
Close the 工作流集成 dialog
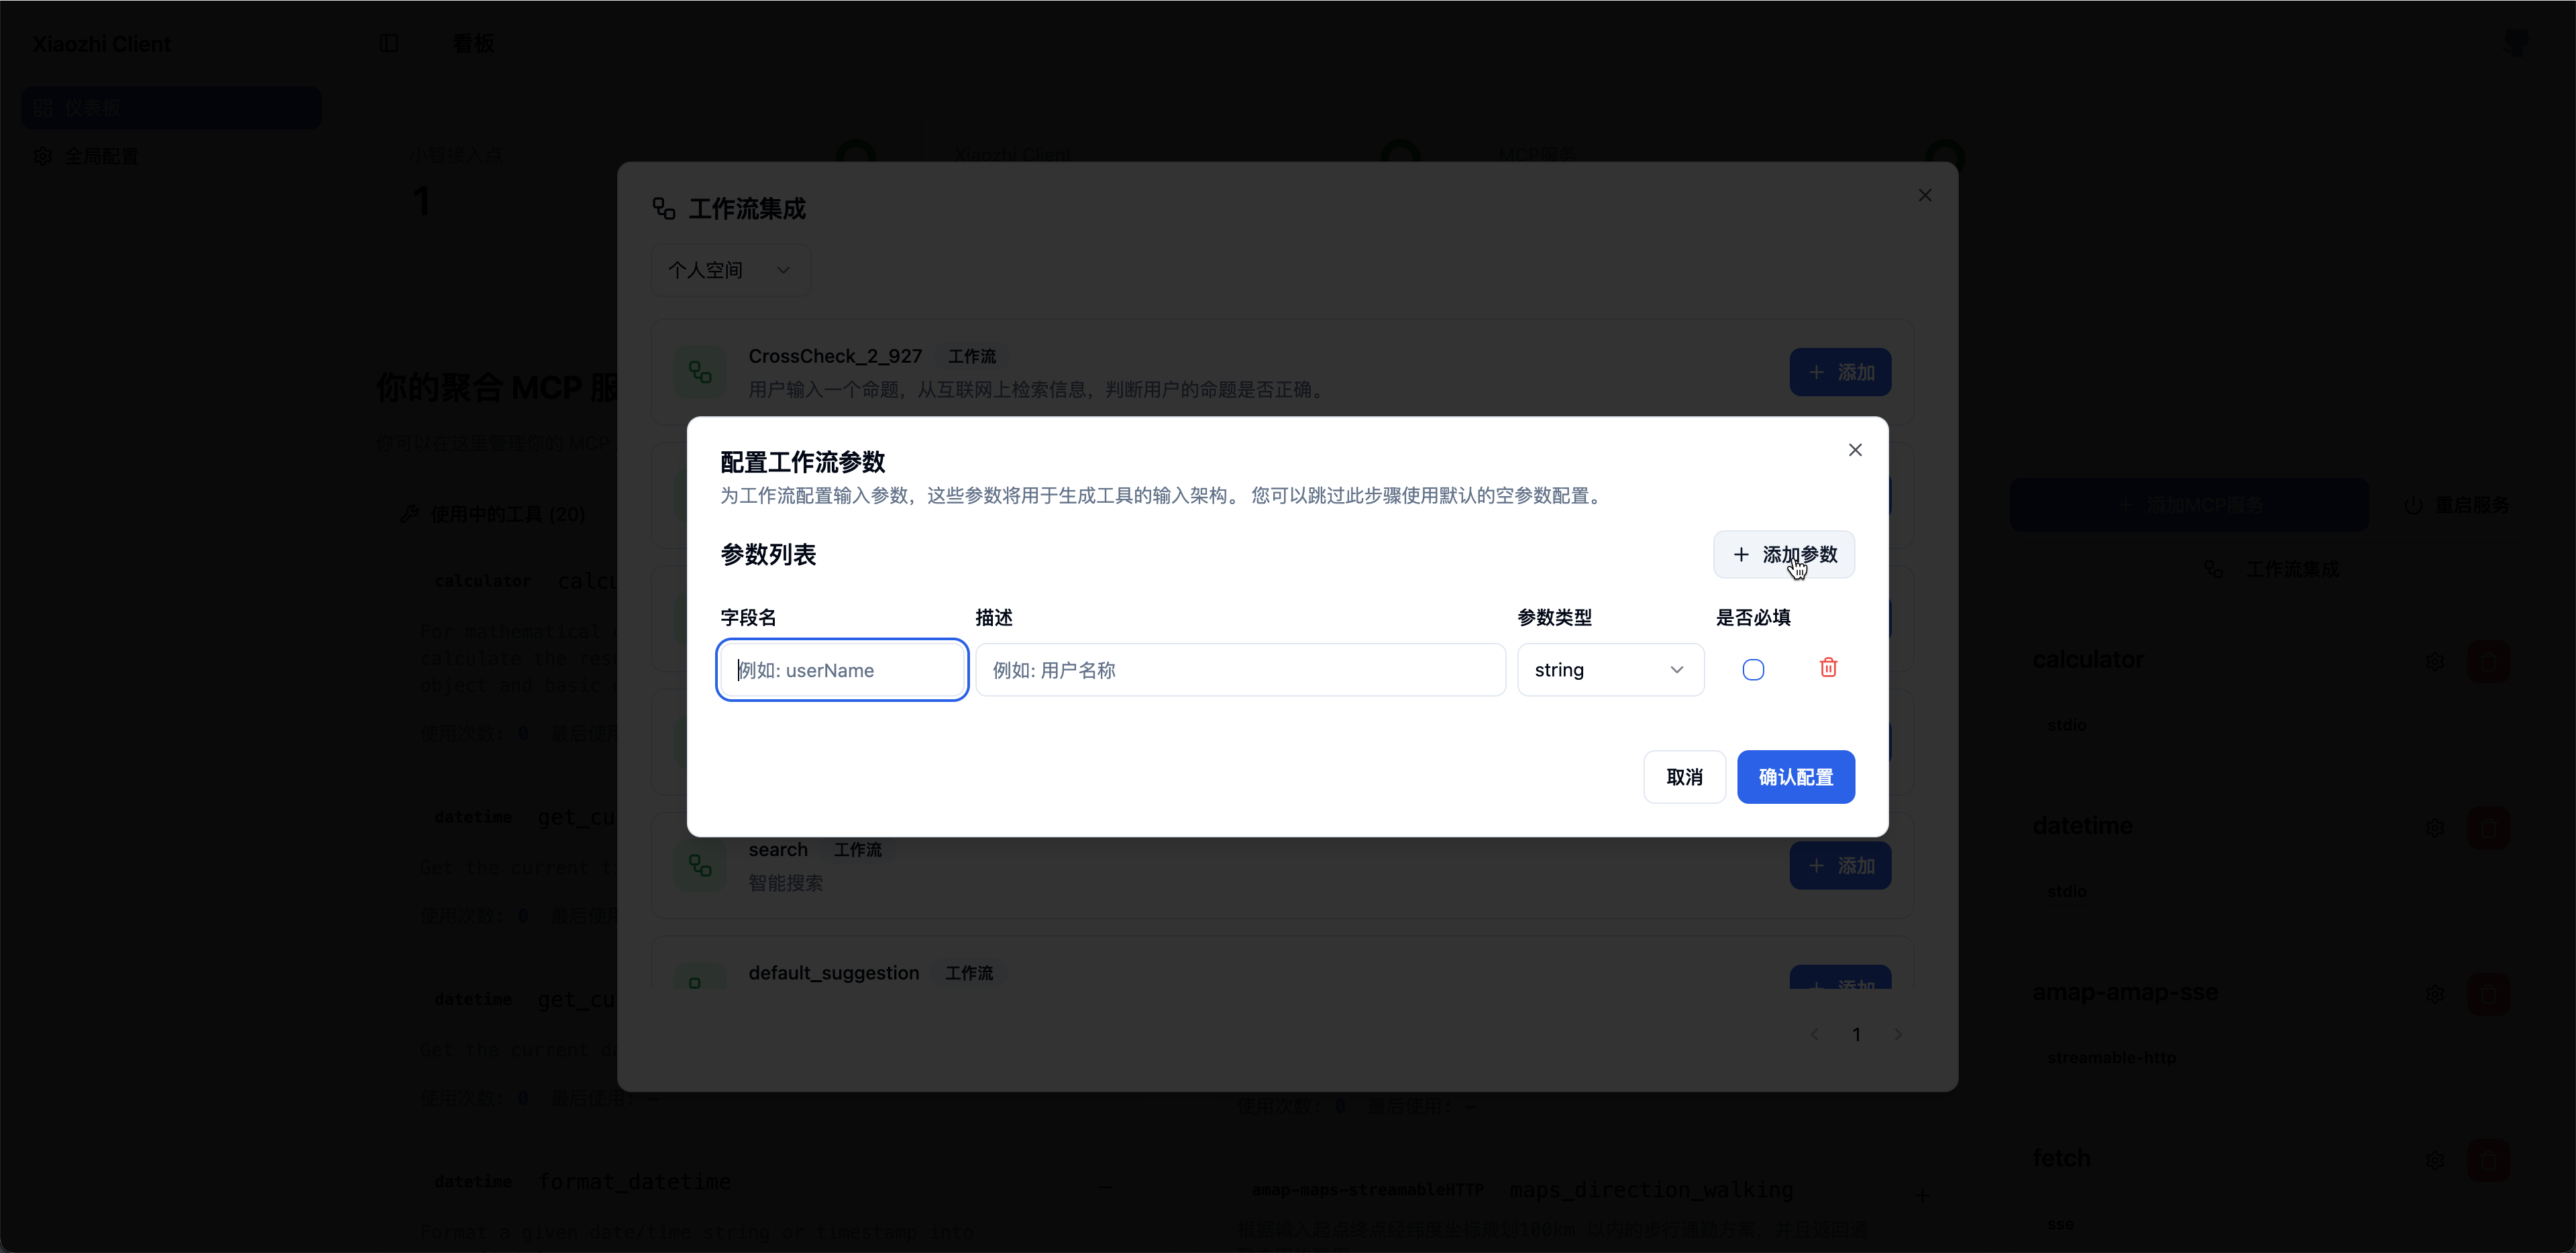[x=1925, y=195]
